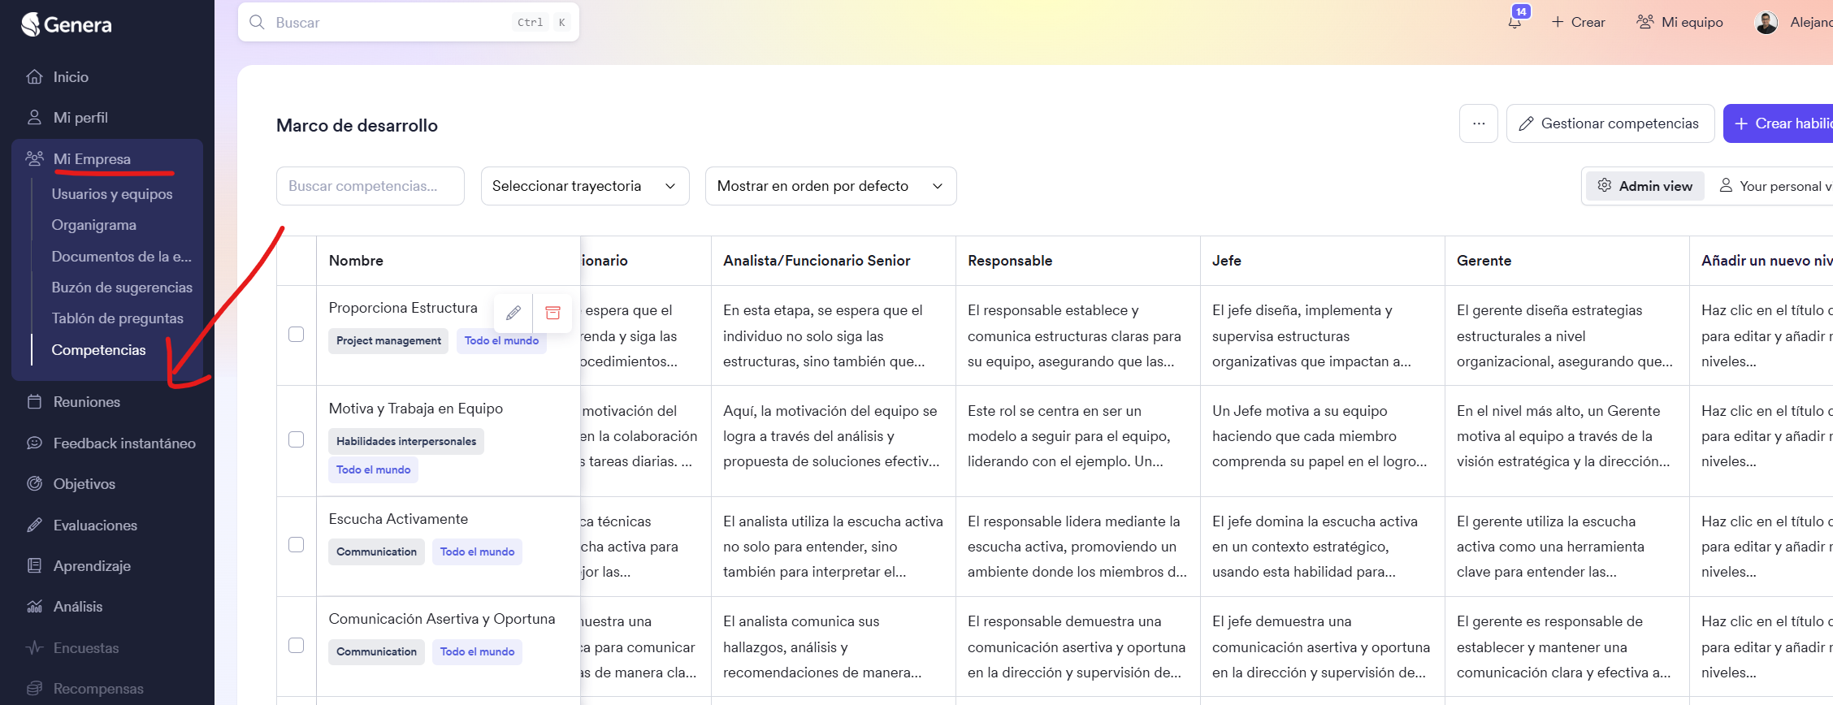Click the person icon of Your personal view
The height and width of the screenshot is (705, 1833).
click(x=1726, y=185)
